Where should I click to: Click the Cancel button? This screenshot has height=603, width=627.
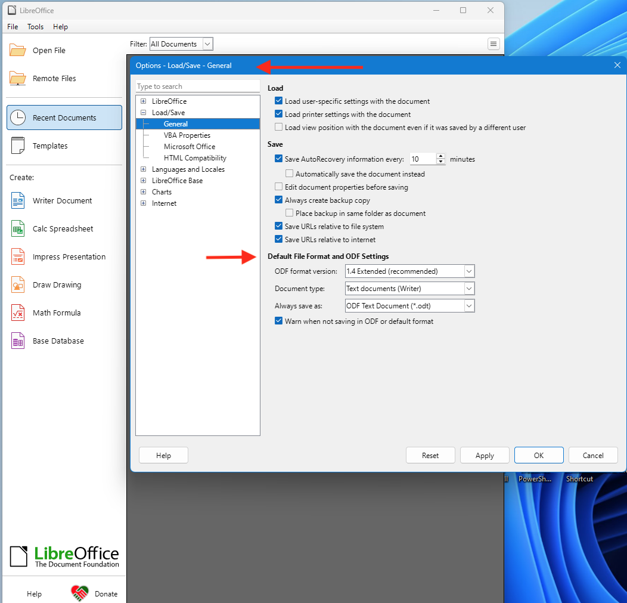593,455
